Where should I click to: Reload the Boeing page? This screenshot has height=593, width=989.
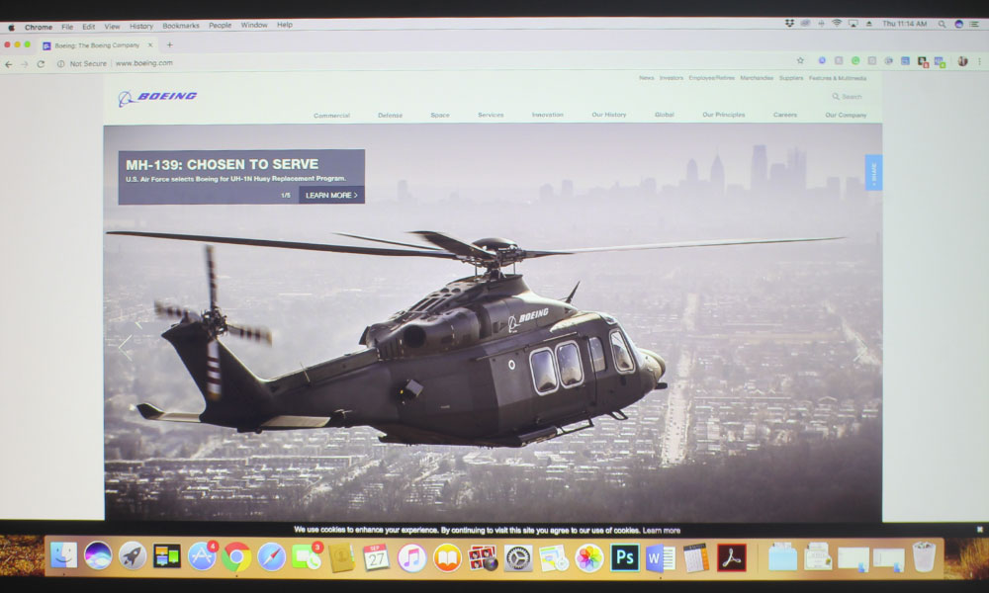pyautogui.click(x=41, y=63)
